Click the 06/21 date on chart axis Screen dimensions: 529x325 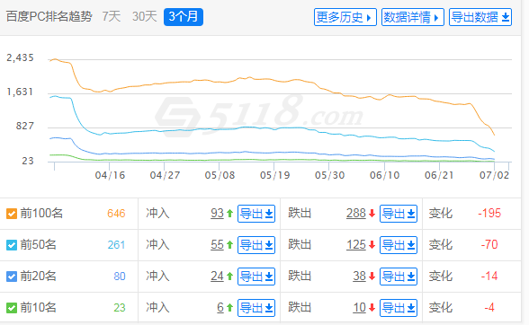point(439,175)
